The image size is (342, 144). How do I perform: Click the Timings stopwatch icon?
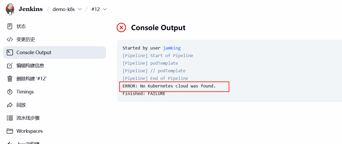10,92
